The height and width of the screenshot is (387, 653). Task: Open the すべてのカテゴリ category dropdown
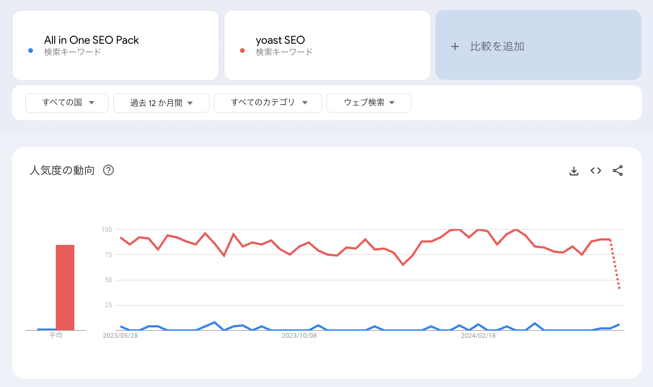click(x=268, y=103)
